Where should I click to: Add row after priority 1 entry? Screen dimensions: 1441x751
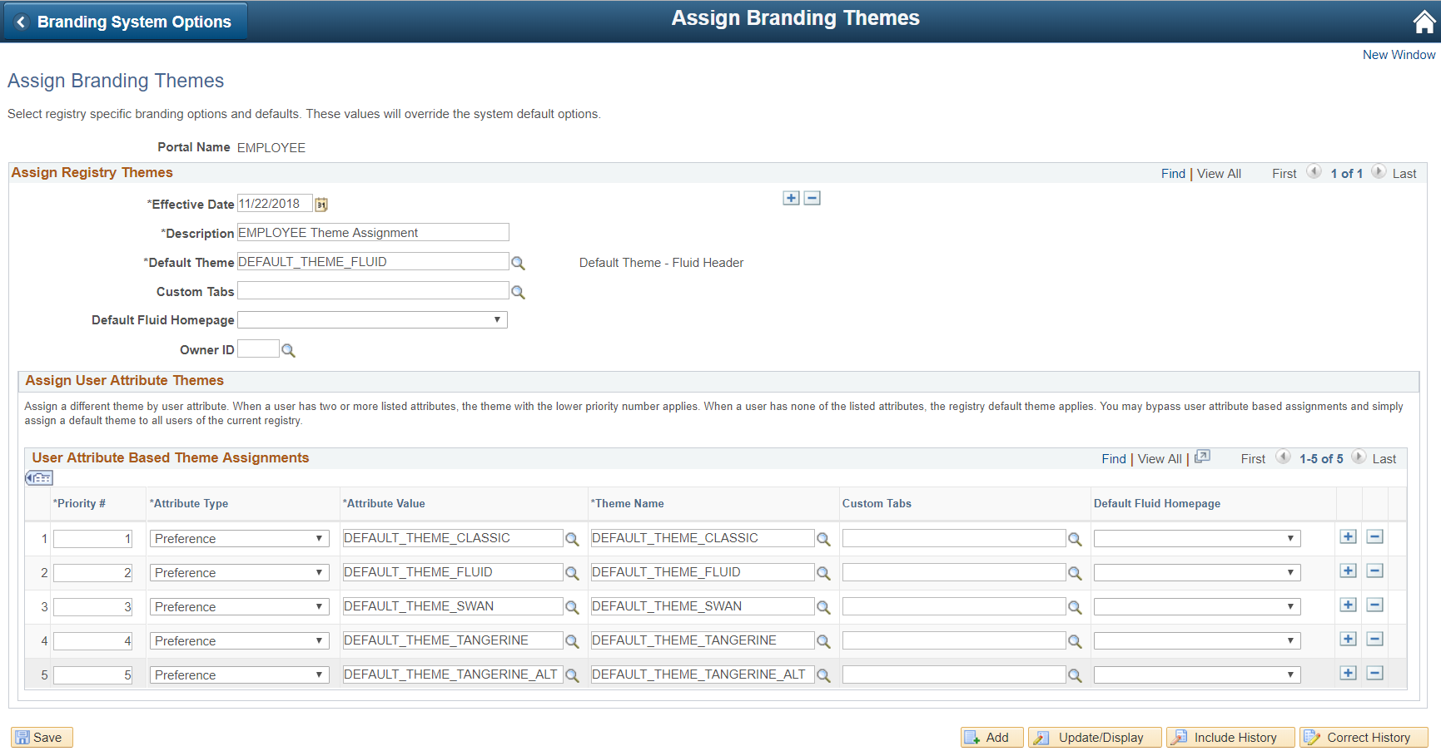(1349, 536)
